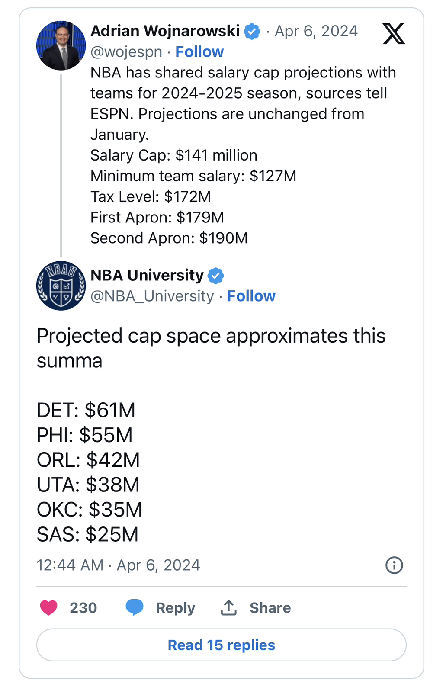Viewport: 443px width, 687px height.
Task: Visit the @NBA_University handle link
Action: [152, 296]
